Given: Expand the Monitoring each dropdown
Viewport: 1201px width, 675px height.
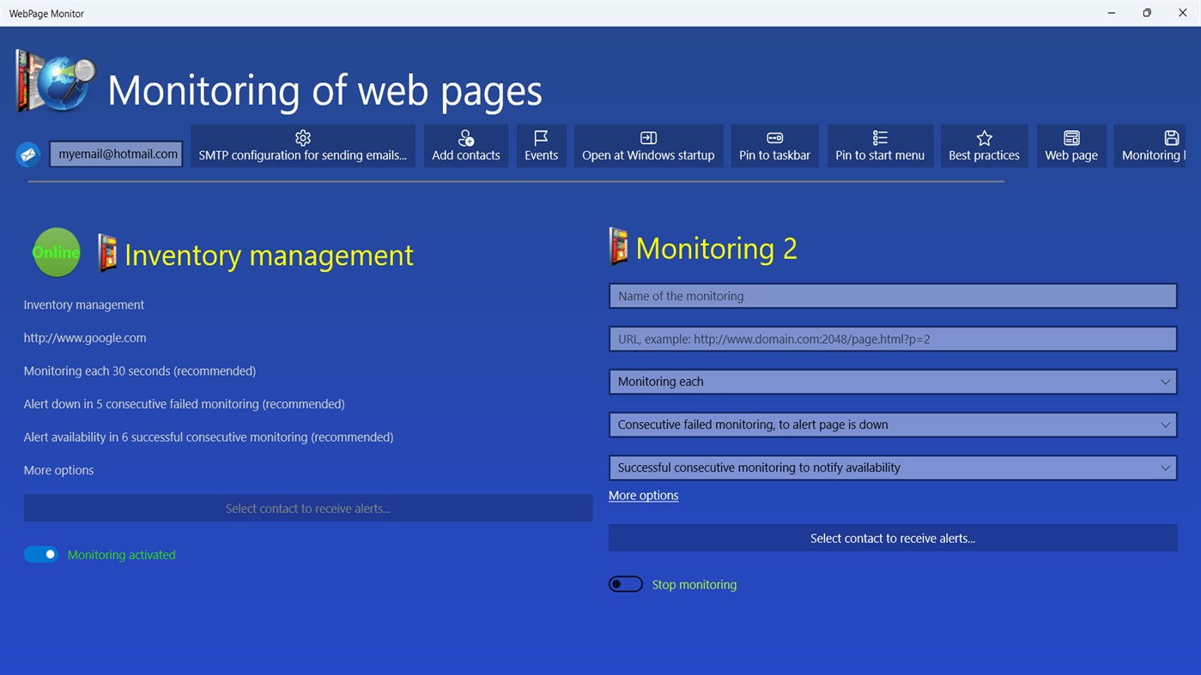Looking at the screenshot, I should click(x=893, y=382).
